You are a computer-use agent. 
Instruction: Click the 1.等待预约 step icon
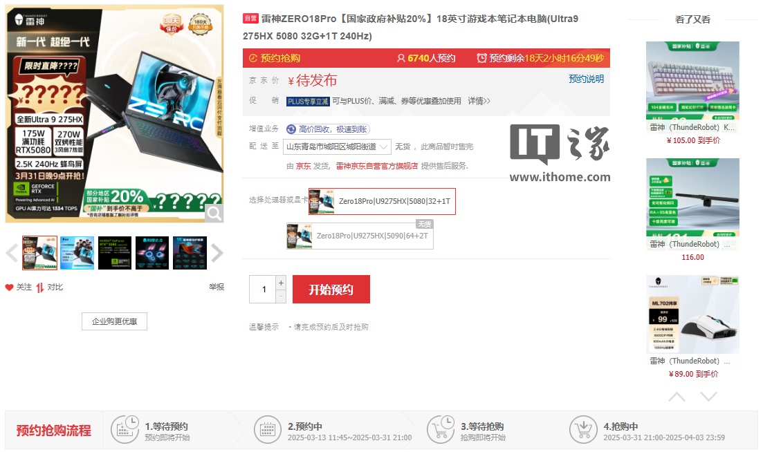point(125,430)
